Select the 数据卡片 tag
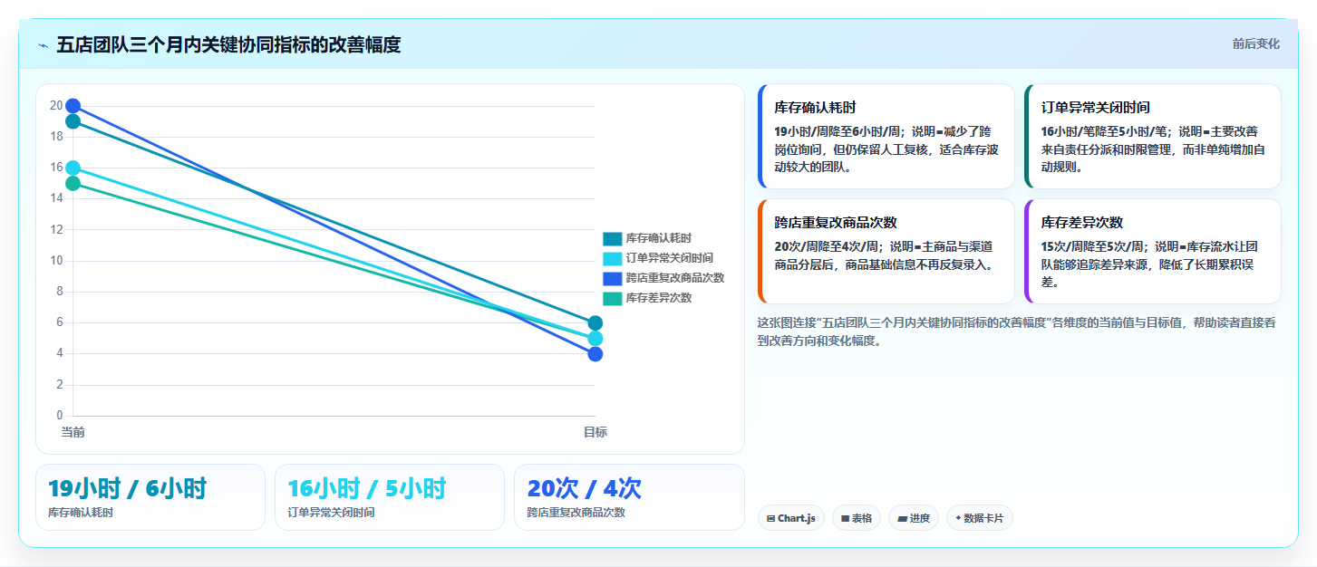 (x=979, y=518)
